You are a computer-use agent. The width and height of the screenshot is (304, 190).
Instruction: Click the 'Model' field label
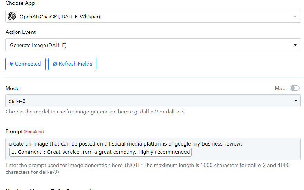pos(13,88)
